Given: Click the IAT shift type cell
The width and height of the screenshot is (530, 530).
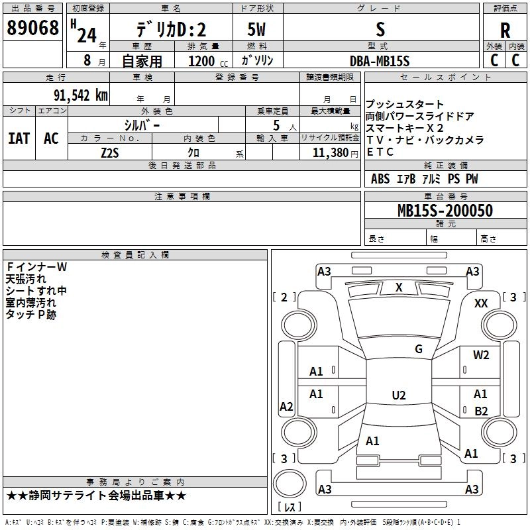Looking at the screenshot, I should click(19, 138).
